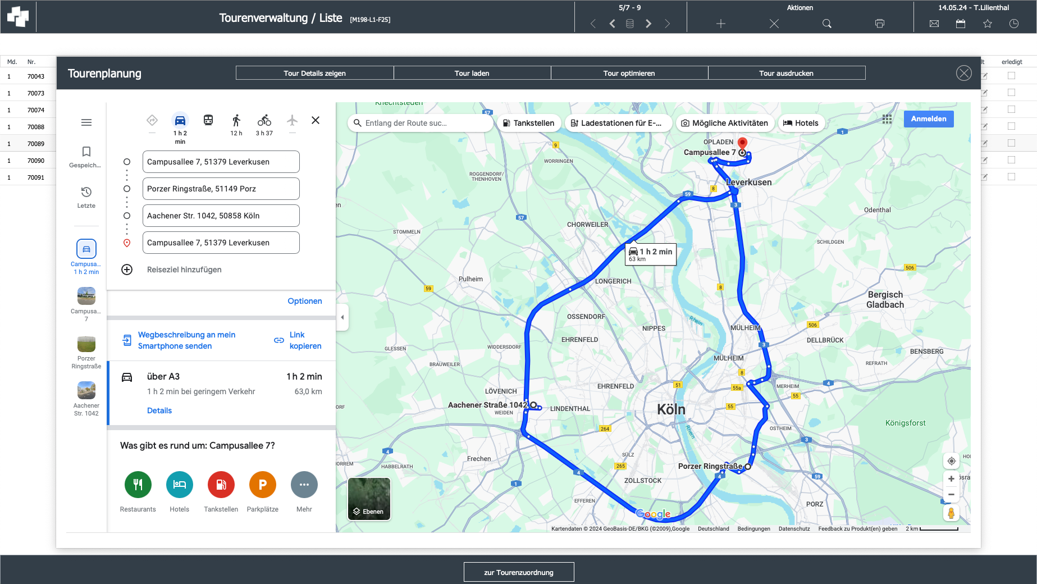Click the star favorites icon
1037x584 pixels.
pos(988,24)
